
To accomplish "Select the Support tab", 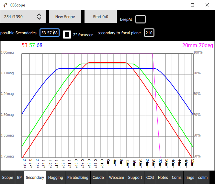I will coord(135,177).
